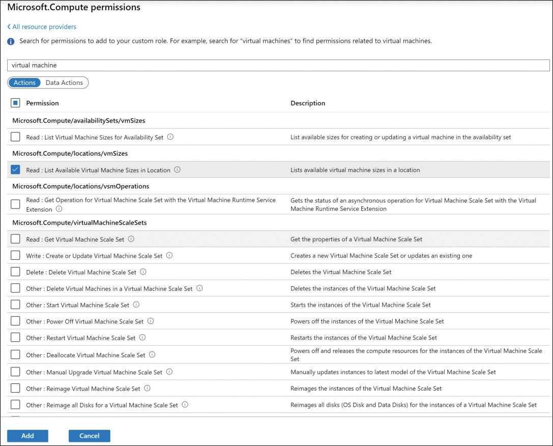
Task: Click the Permission column header
Action: [x=42, y=103]
